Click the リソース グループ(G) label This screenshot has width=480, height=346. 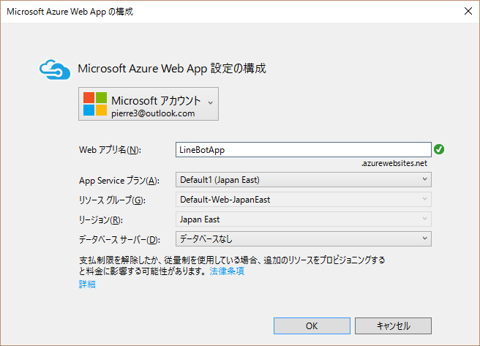pos(112,200)
